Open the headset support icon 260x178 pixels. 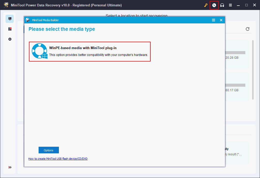point(222,5)
